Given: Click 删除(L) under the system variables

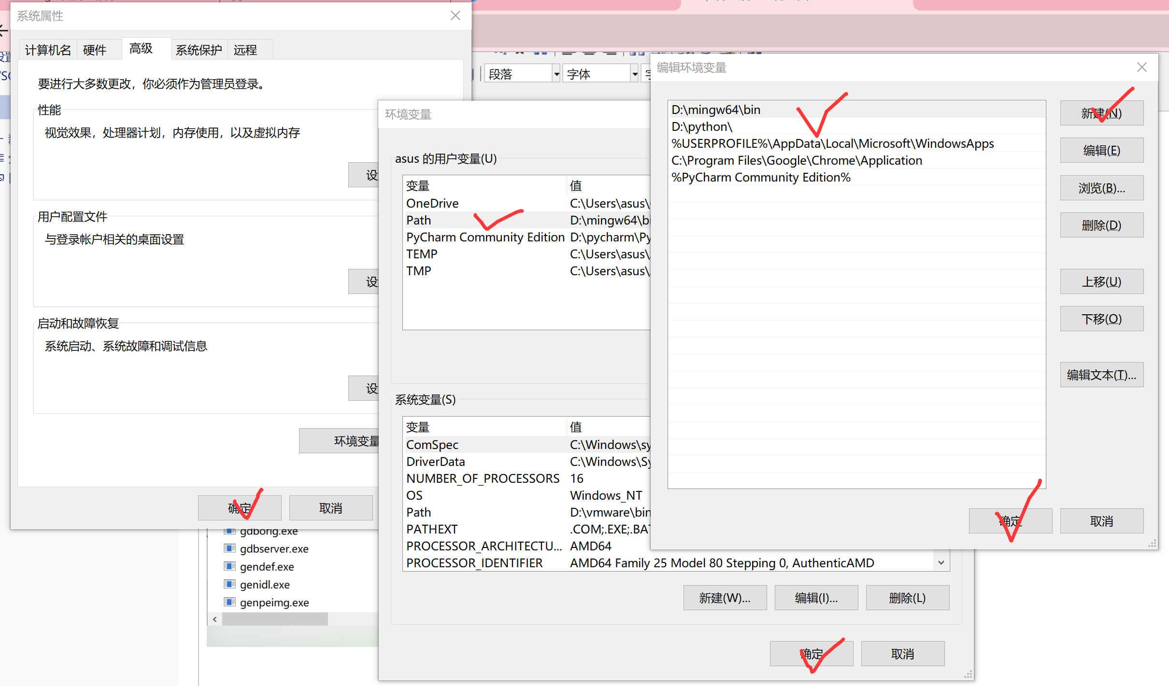Looking at the screenshot, I should [x=907, y=598].
